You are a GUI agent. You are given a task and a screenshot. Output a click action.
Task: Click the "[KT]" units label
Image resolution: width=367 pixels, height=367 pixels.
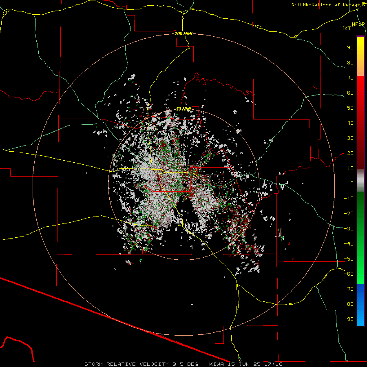click(348, 28)
